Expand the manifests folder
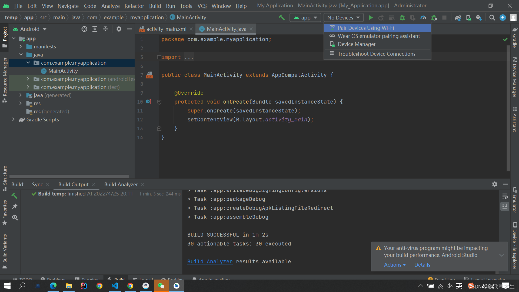Screen dimensions: 519x292 click(21, 47)
